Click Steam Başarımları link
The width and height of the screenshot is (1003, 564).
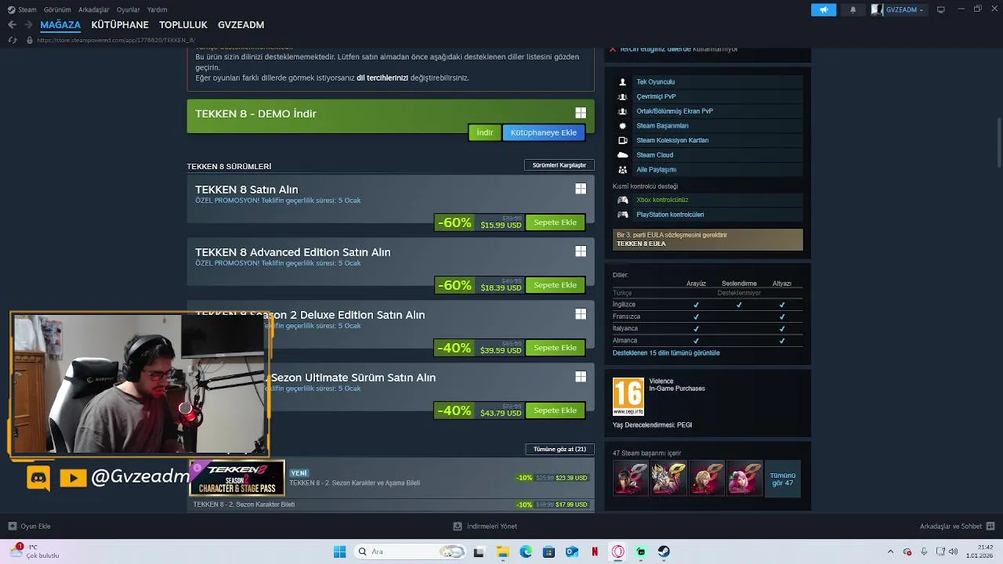click(x=662, y=125)
